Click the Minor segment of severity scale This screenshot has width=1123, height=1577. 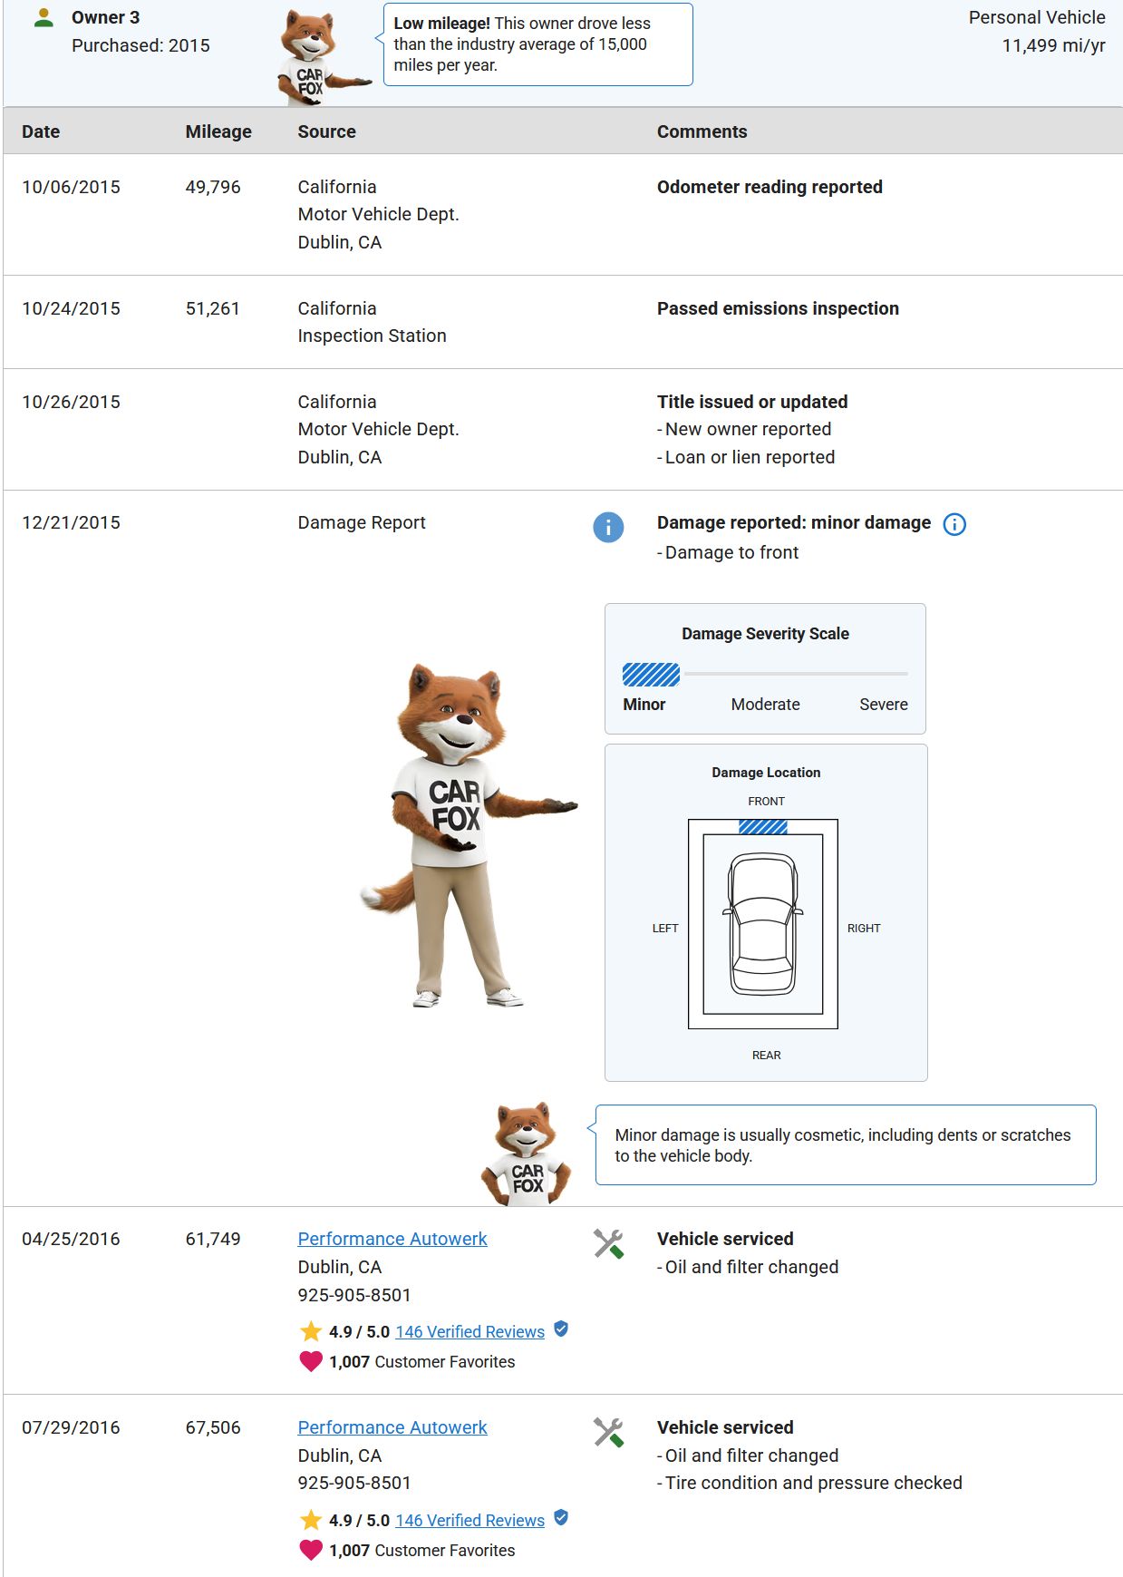coord(651,675)
